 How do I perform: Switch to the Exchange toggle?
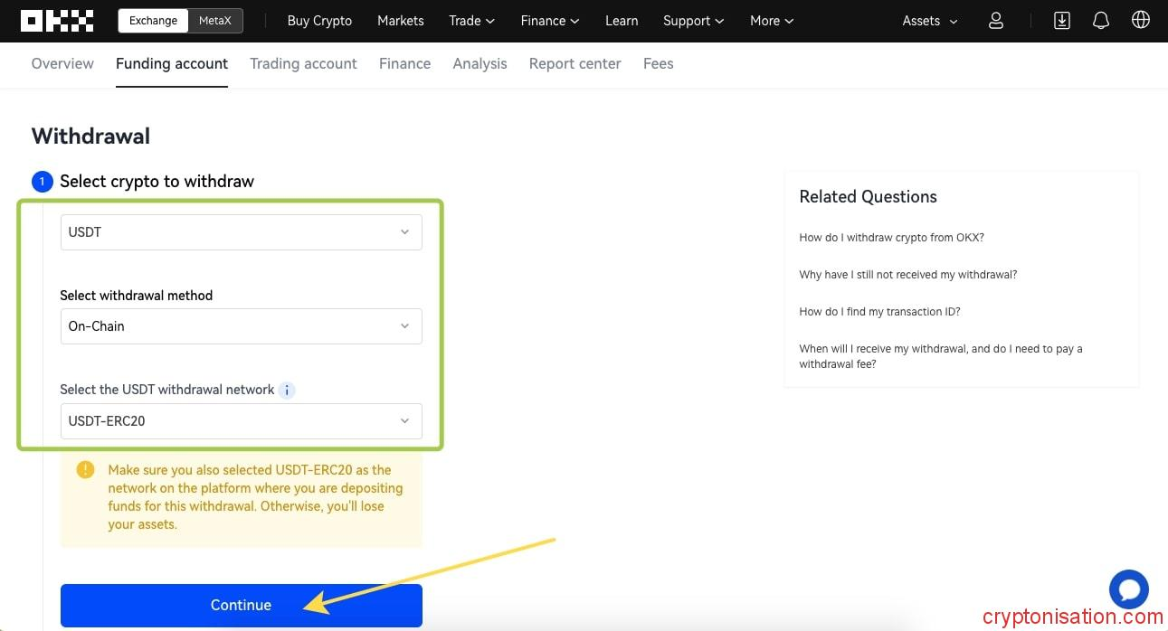click(153, 21)
